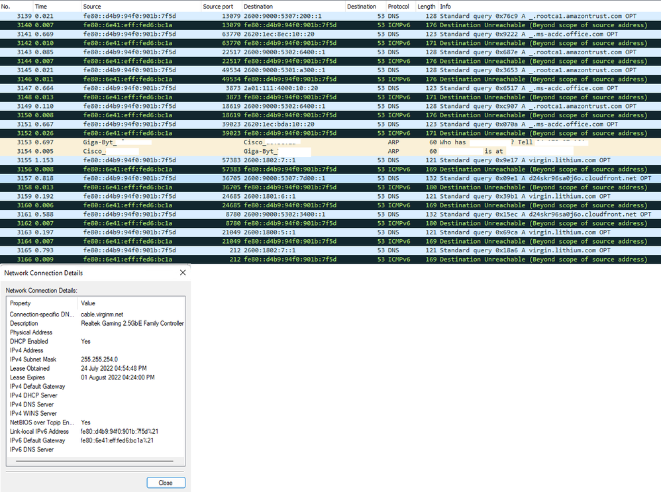The image size is (661, 492).
Task: Select packet 3147 query 0x6517
Action: [330, 88]
